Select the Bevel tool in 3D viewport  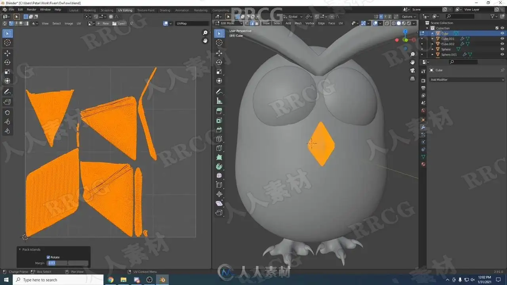[219, 130]
